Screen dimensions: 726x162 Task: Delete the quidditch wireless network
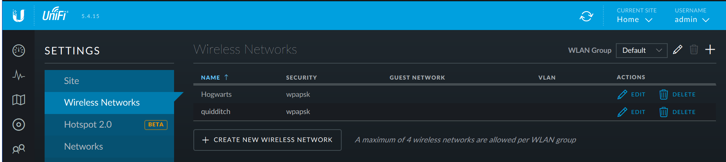(678, 112)
